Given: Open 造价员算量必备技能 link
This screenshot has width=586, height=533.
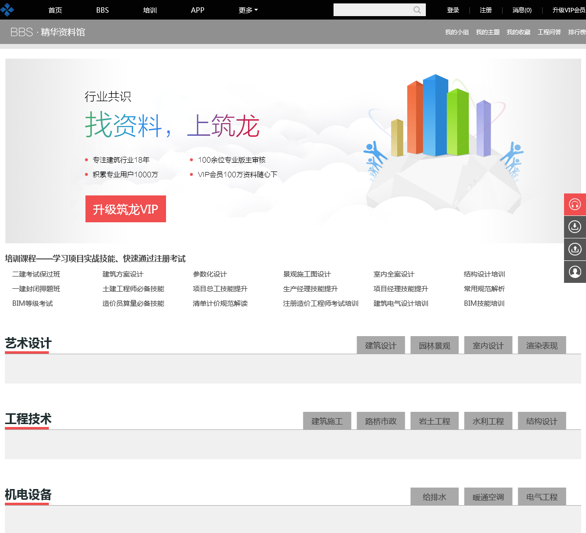Looking at the screenshot, I should (133, 304).
